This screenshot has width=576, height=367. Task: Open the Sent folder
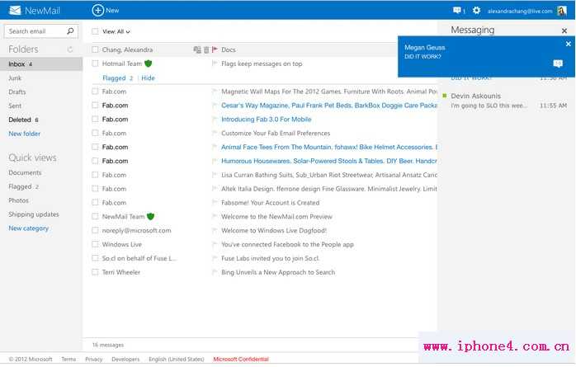(x=15, y=106)
